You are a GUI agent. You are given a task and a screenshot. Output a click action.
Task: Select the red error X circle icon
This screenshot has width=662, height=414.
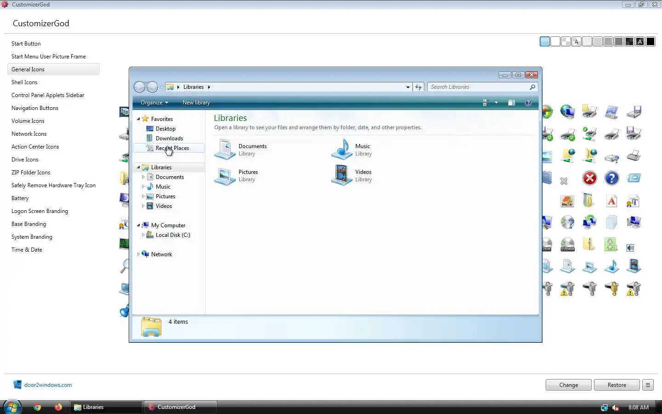(x=590, y=178)
